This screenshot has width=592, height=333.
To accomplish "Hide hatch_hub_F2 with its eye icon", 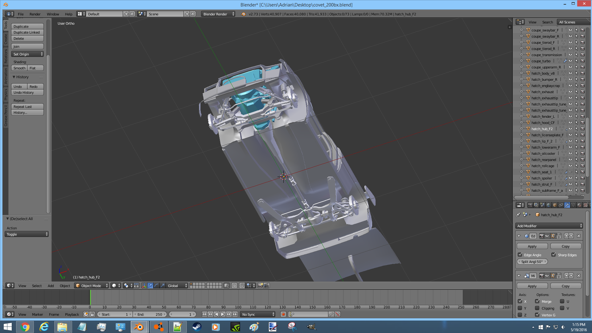I will pos(570,129).
